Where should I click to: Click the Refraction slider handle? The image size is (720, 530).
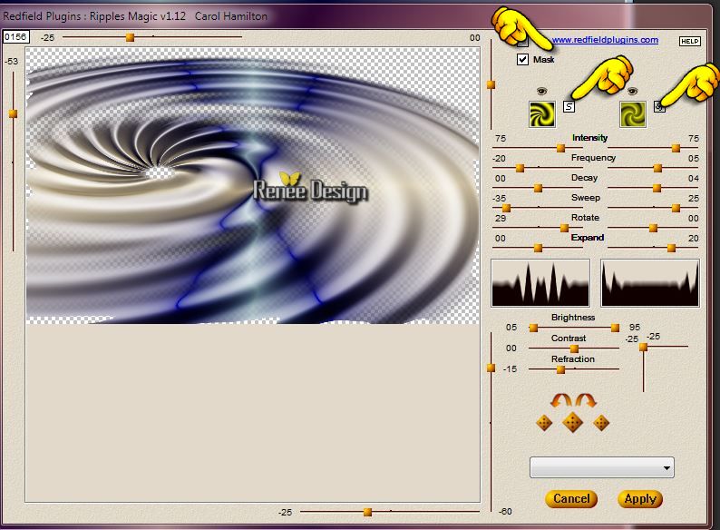560,369
